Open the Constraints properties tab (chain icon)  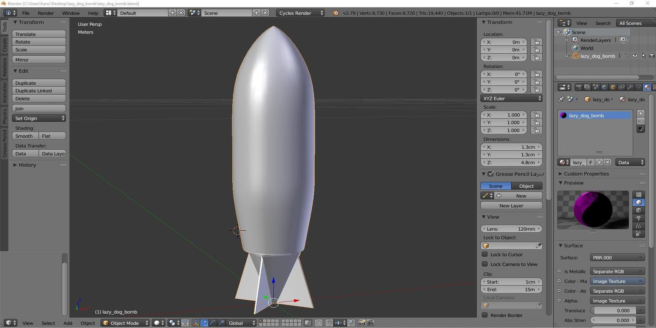tap(621, 87)
